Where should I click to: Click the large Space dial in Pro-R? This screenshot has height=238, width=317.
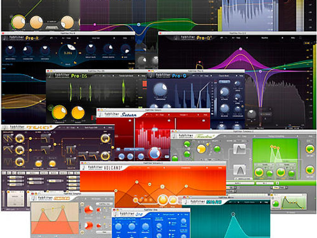point(68,53)
